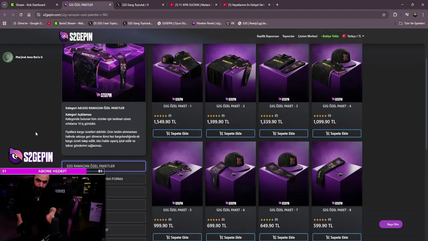Open the S2G ÖZEL PAKET - 8 product image
Screen dimensions: 428x241
[337, 174]
